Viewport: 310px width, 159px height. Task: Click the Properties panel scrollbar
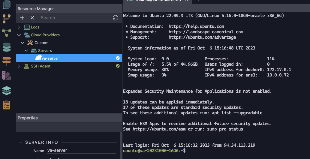(x=121, y=145)
